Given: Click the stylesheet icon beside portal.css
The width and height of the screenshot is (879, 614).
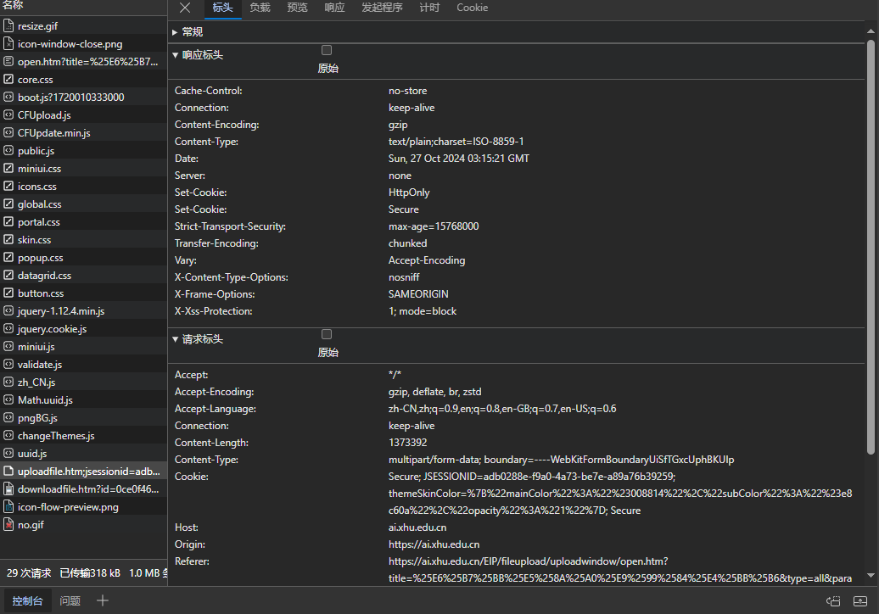Looking at the screenshot, I should pos(8,222).
